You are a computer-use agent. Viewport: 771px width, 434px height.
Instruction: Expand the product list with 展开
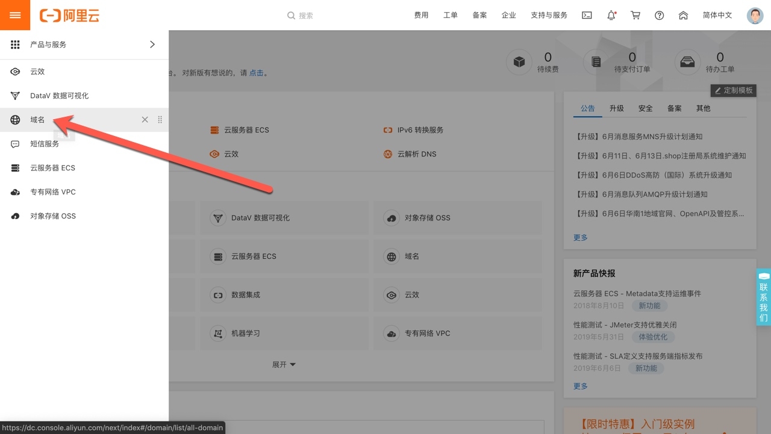pos(284,365)
